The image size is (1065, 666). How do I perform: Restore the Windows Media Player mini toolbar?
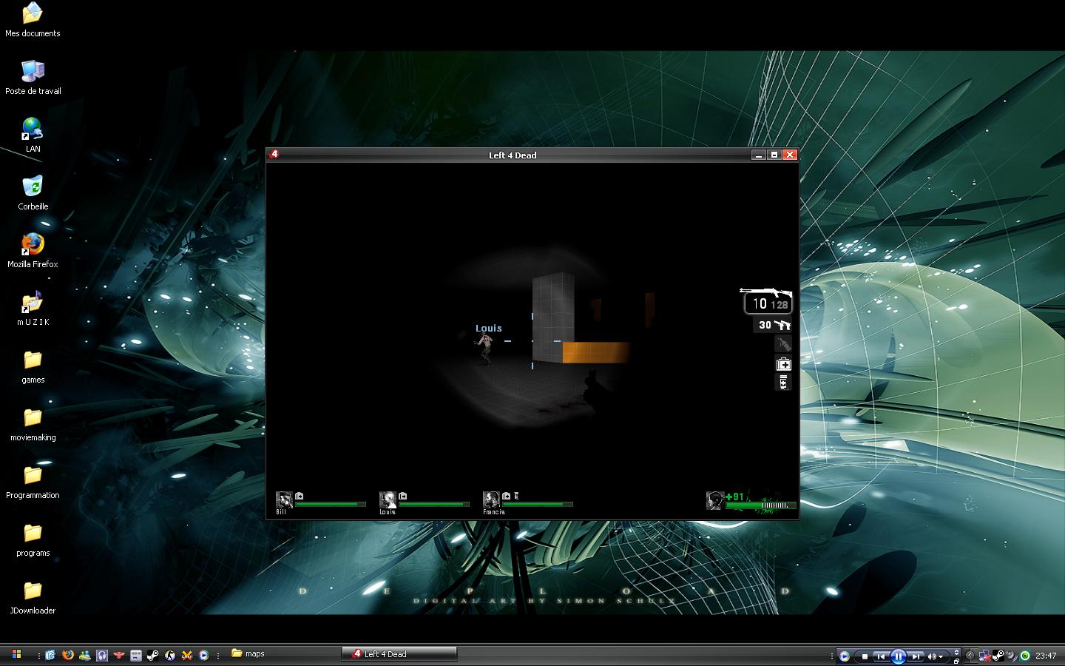pos(956,661)
